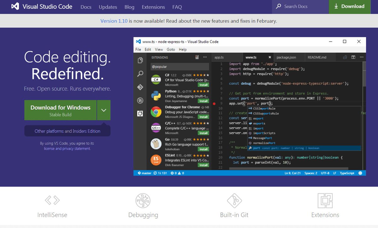The height and width of the screenshot is (228, 378).
Task: Click the smiley feedback icon in status bar
Action: point(360,173)
